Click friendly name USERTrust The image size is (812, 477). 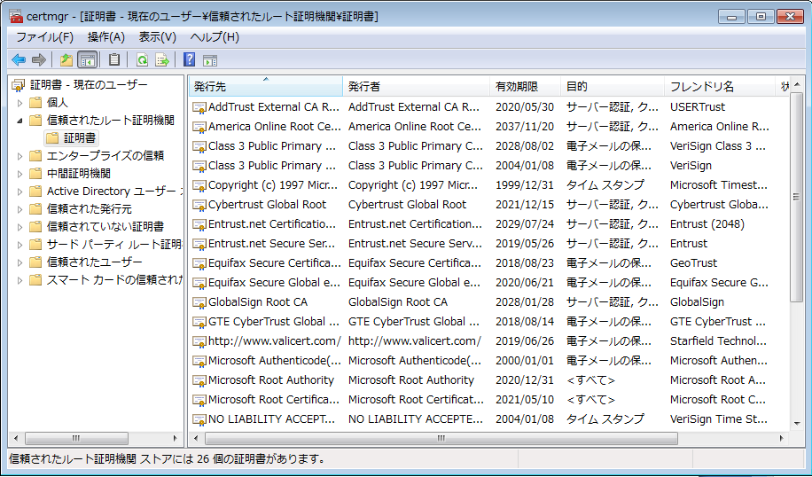pyautogui.click(x=698, y=107)
